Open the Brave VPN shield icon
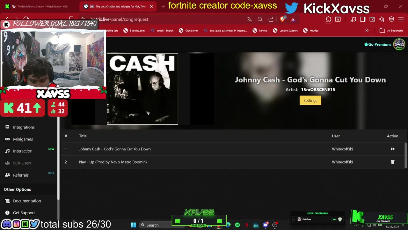This screenshot has width=408, height=230. click(x=391, y=19)
